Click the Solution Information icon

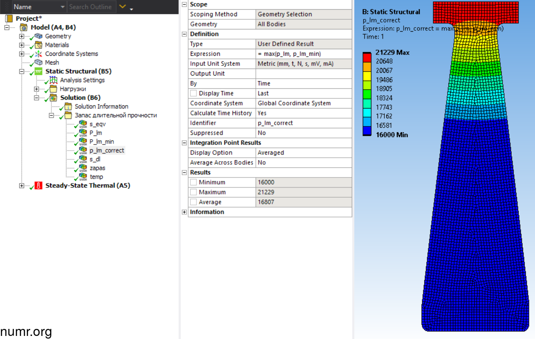[x=68, y=107]
